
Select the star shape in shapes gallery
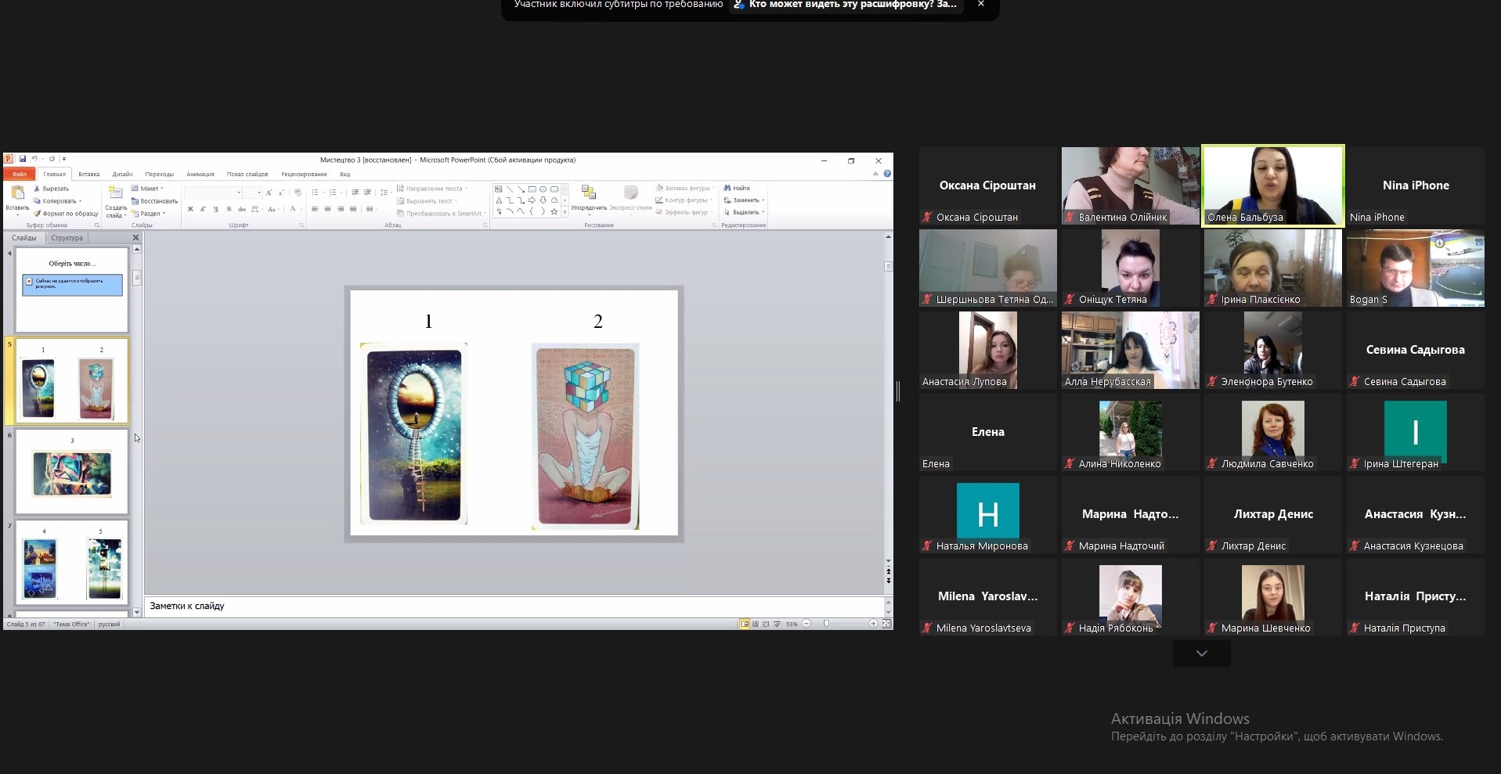pos(554,211)
